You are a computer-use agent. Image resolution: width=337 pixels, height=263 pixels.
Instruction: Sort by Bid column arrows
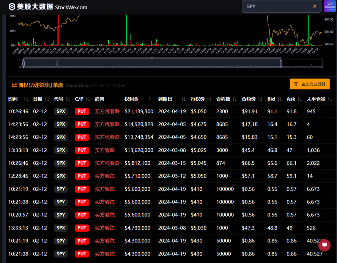(279, 99)
